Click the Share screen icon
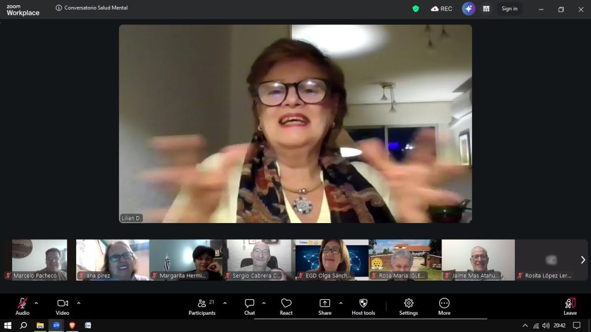 pos(325,306)
